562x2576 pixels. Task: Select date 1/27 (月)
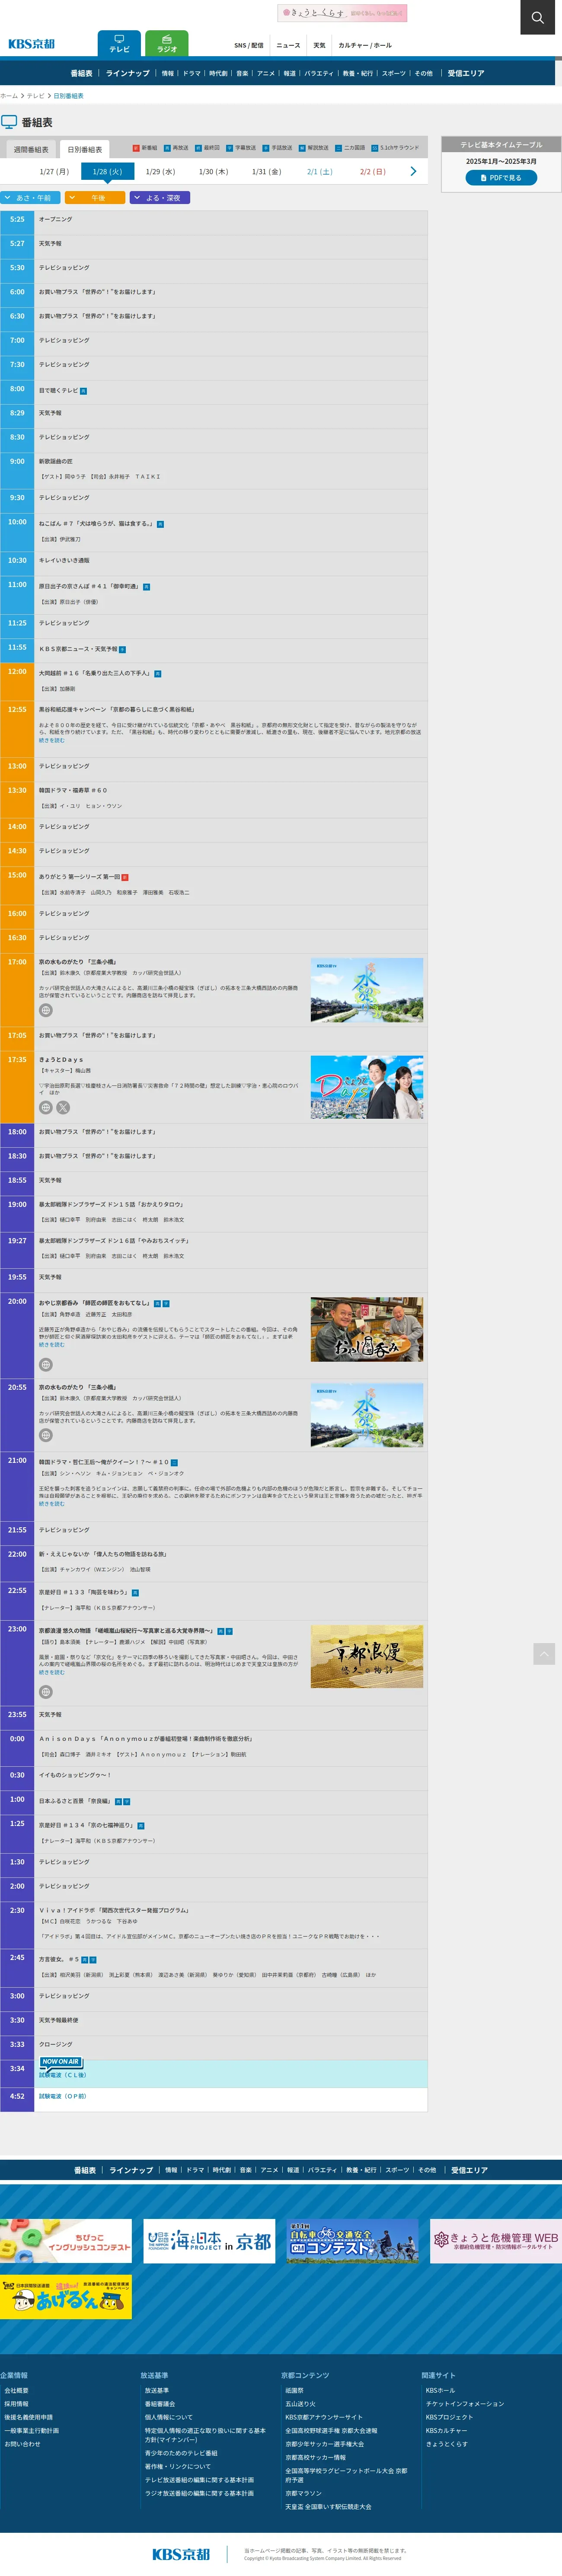click(54, 172)
